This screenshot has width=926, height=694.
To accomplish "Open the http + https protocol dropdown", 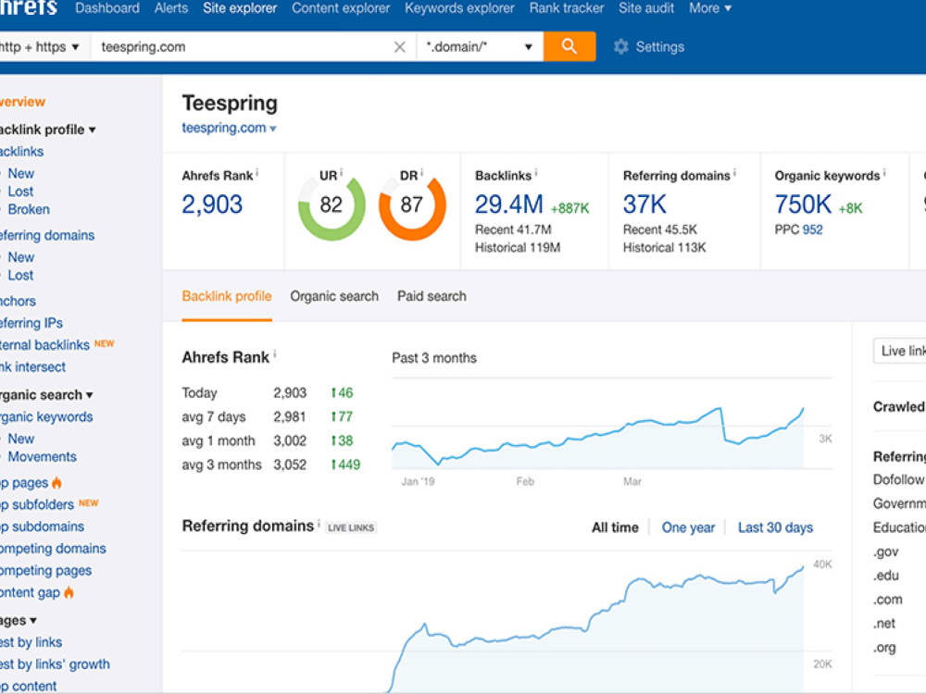I will (40, 46).
